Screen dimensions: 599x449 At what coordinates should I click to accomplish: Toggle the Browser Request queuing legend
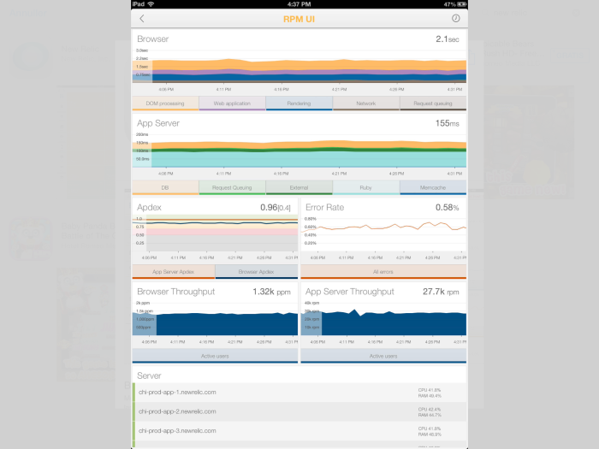(x=433, y=103)
